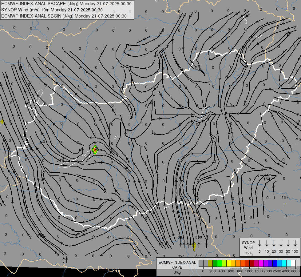Click the J/kg unit label in CAPE legend

(177, 272)
